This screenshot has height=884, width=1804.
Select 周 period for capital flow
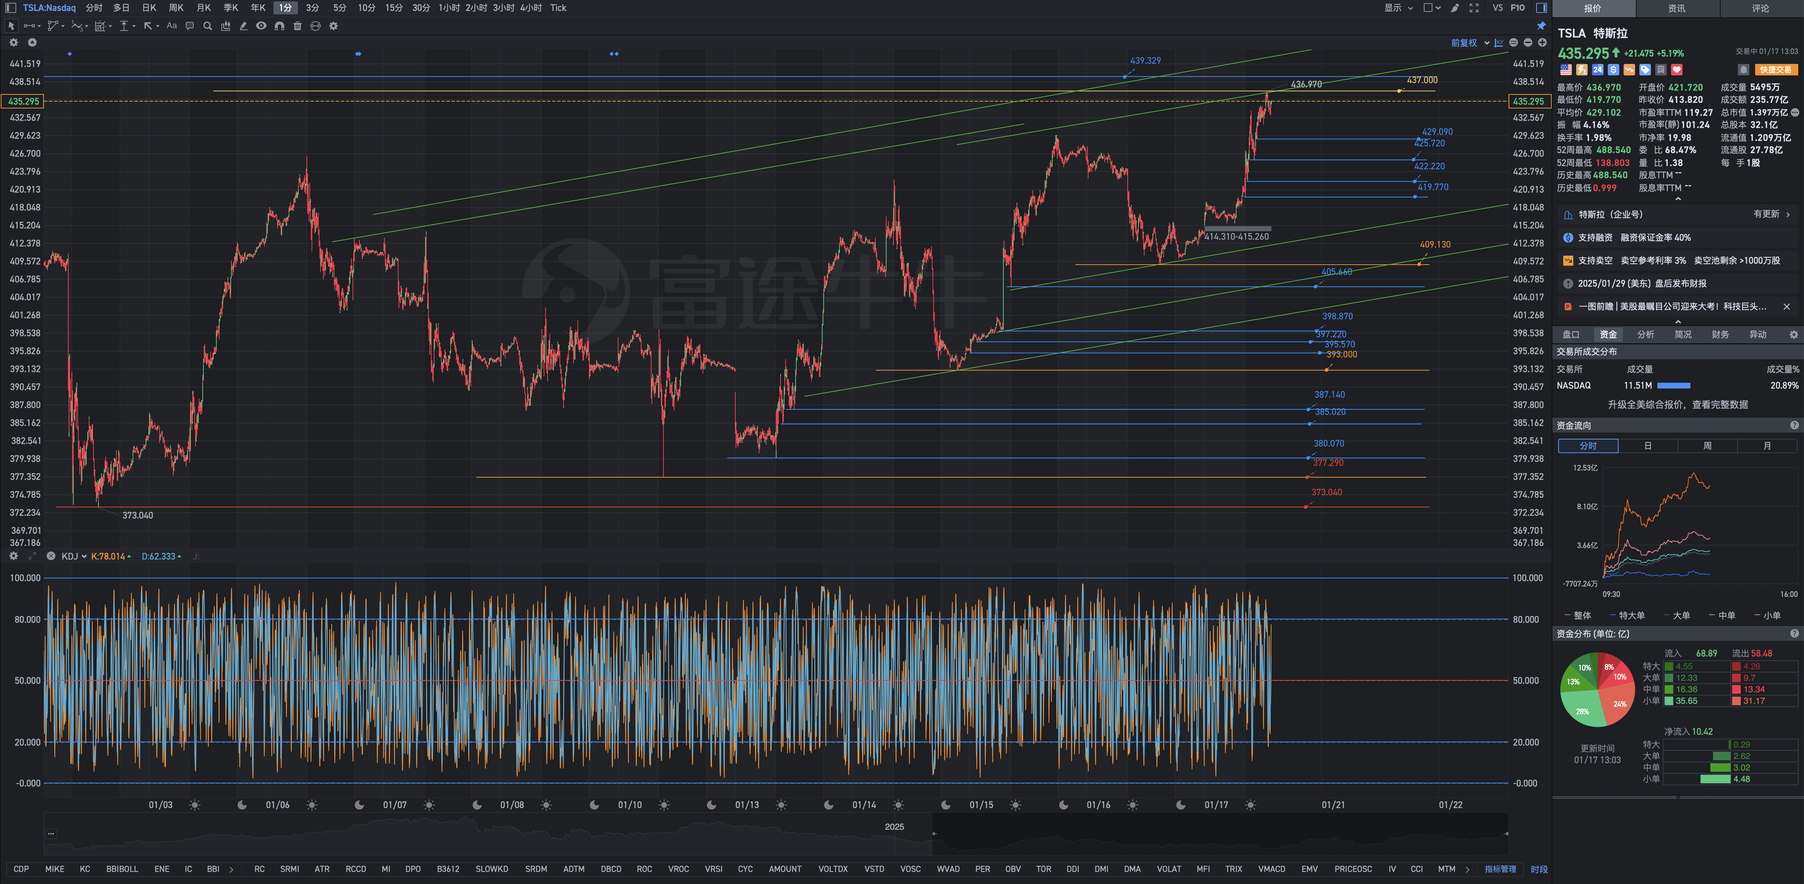pos(1707,446)
